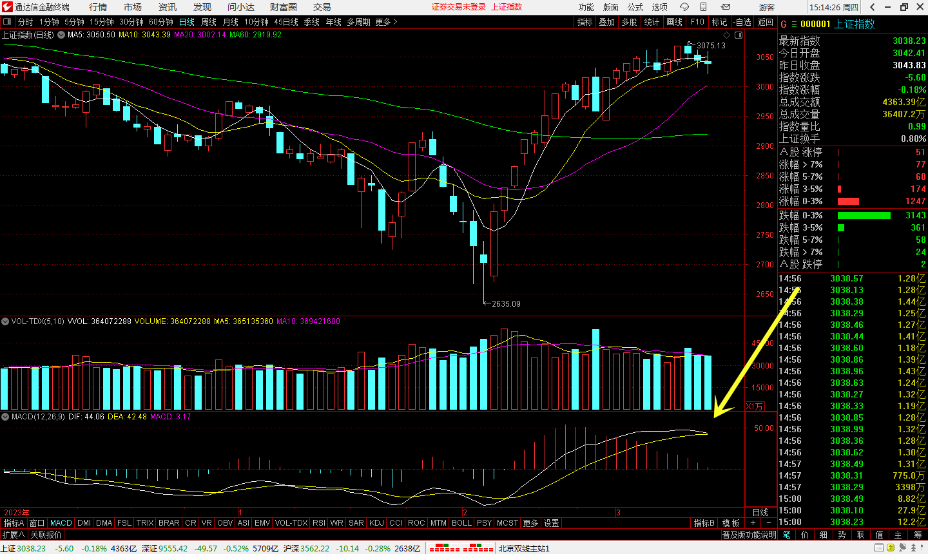928x554 pixels.
Task: Switch to 周线 weekly chart
Action: point(209,22)
